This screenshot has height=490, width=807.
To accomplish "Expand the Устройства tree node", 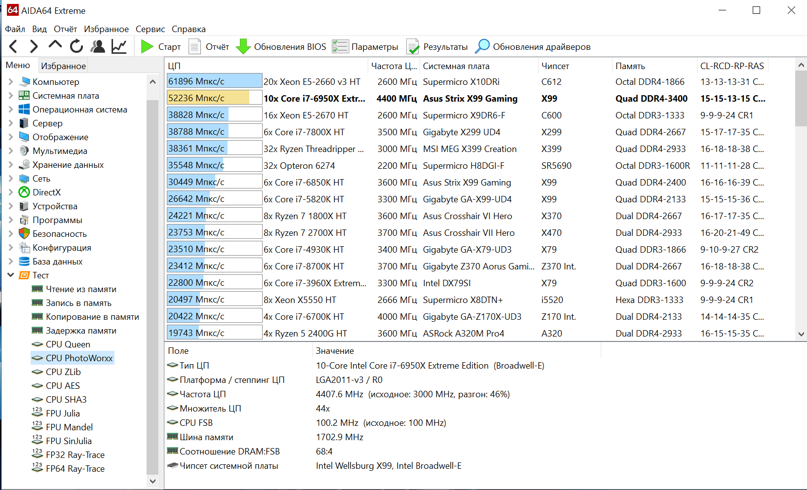I will (x=11, y=206).
